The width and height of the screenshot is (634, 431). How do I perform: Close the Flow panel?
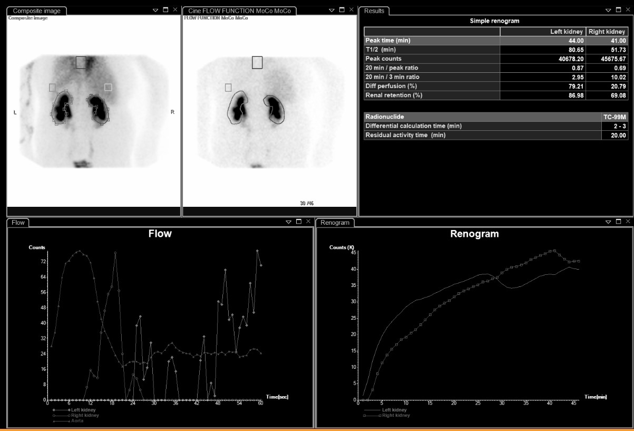pyautogui.click(x=308, y=222)
